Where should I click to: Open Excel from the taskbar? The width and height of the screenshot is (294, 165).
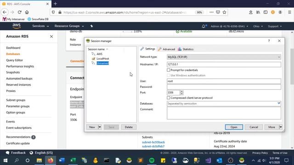[73, 160]
